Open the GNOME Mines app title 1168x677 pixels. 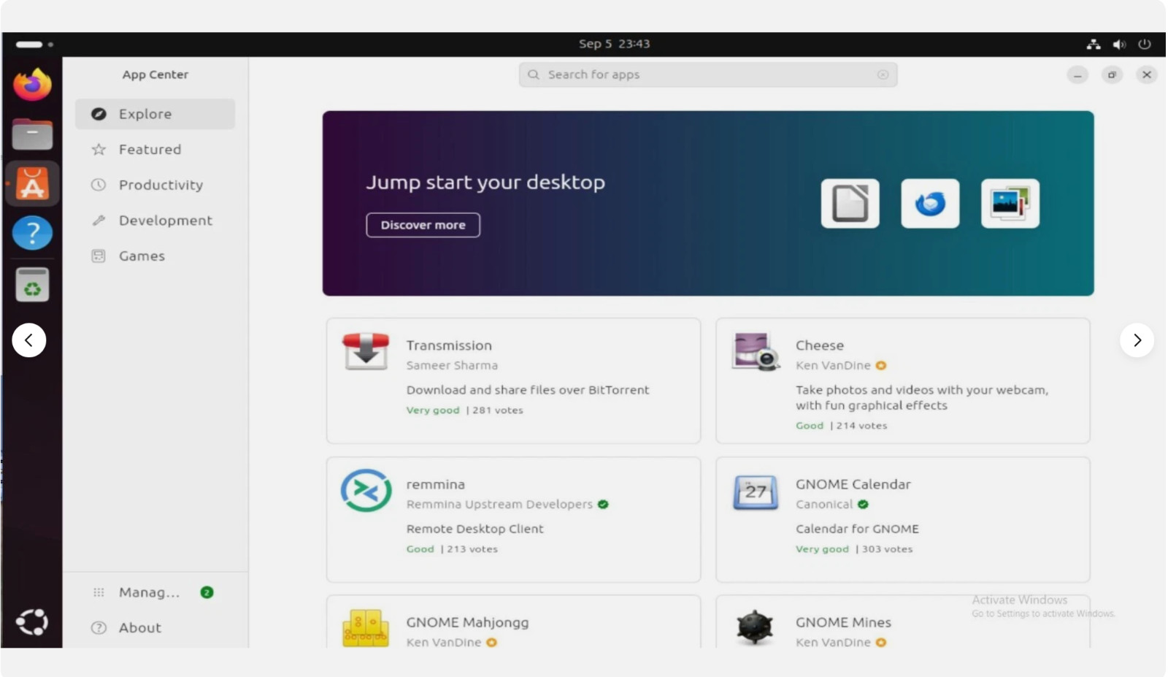click(x=843, y=623)
